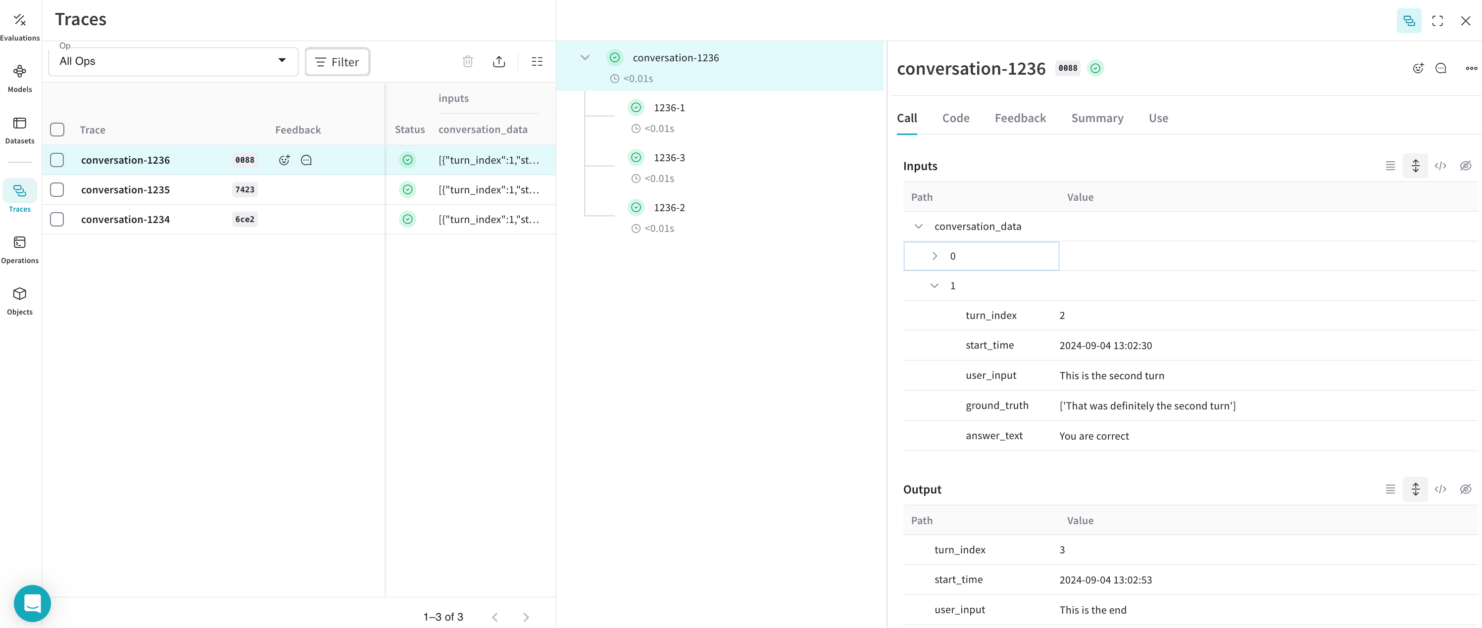This screenshot has height=628, width=1482.
Task: Switch Output to list view icon
Action: pos(1390,490)
